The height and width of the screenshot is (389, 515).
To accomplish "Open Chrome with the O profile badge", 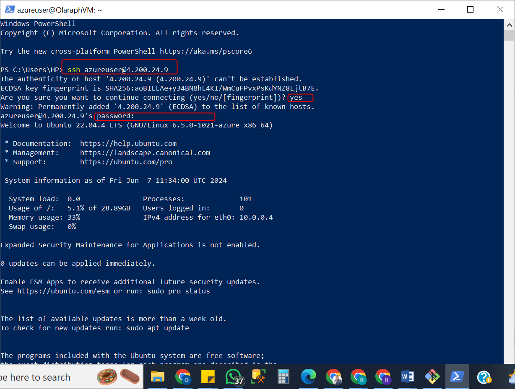I will 182,377.
